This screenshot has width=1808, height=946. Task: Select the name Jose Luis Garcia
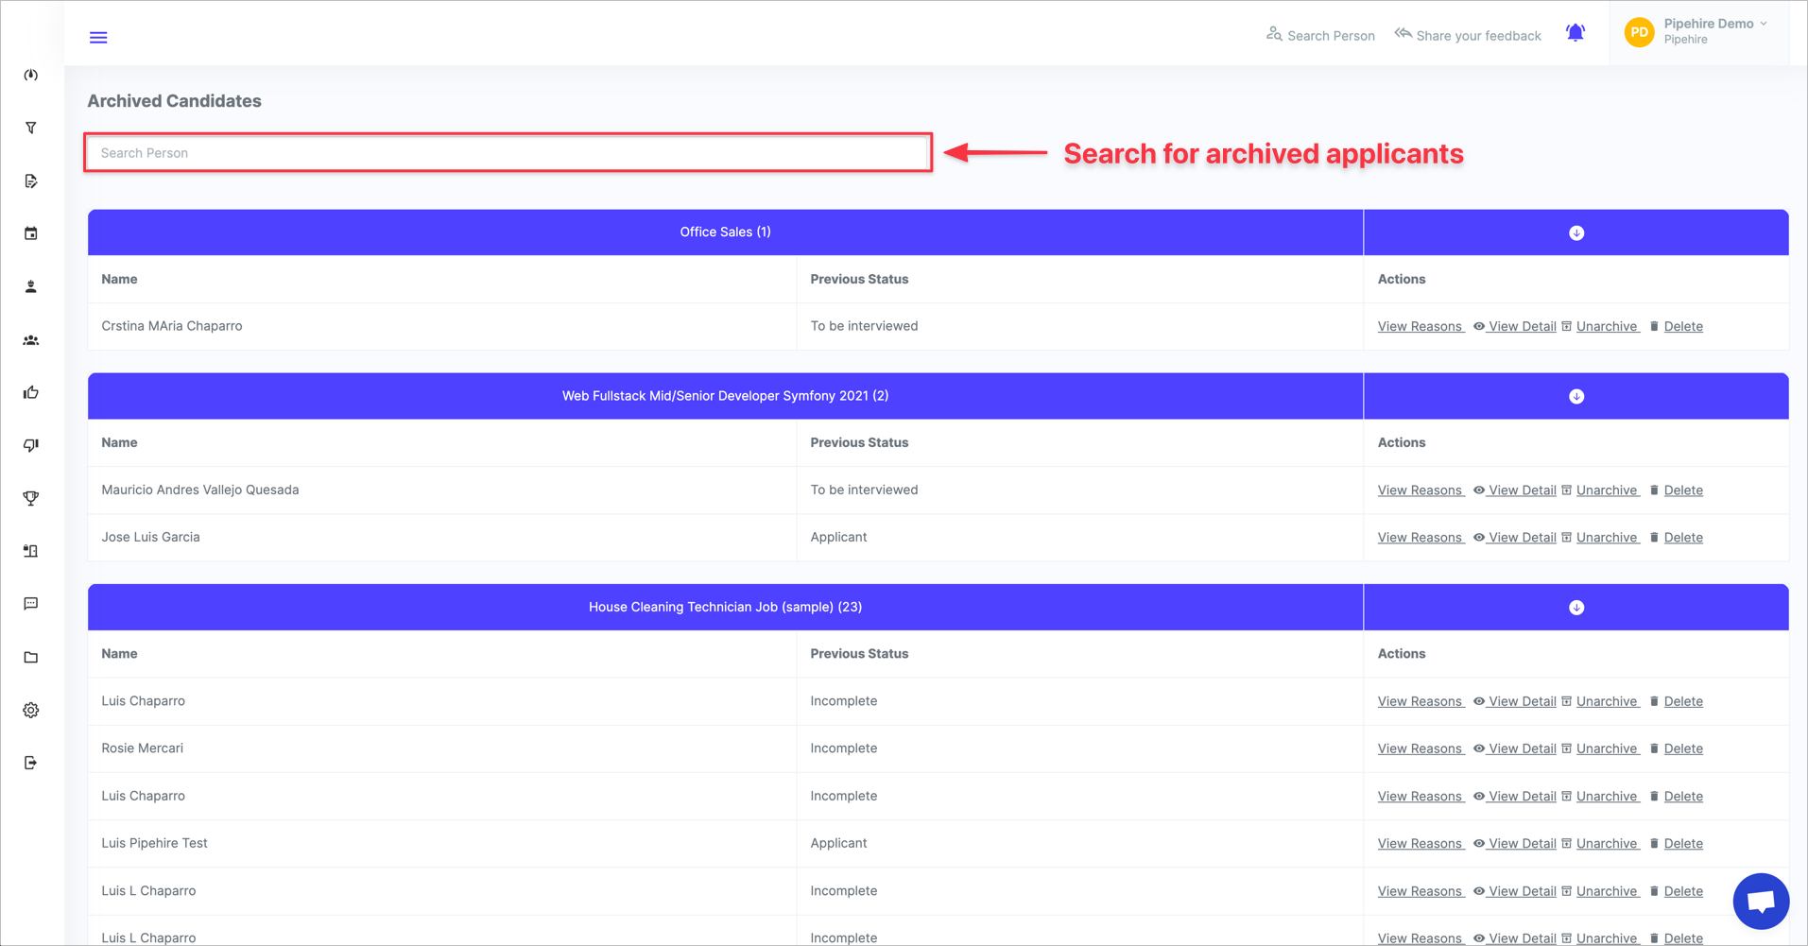tap(150, 537)
